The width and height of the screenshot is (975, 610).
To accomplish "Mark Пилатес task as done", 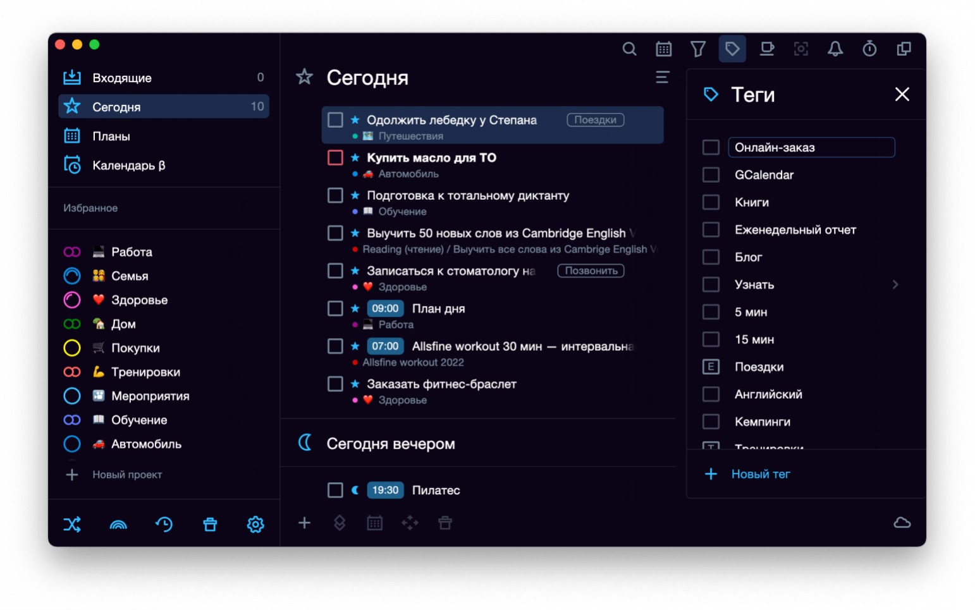I will click(x=335, y=490).
